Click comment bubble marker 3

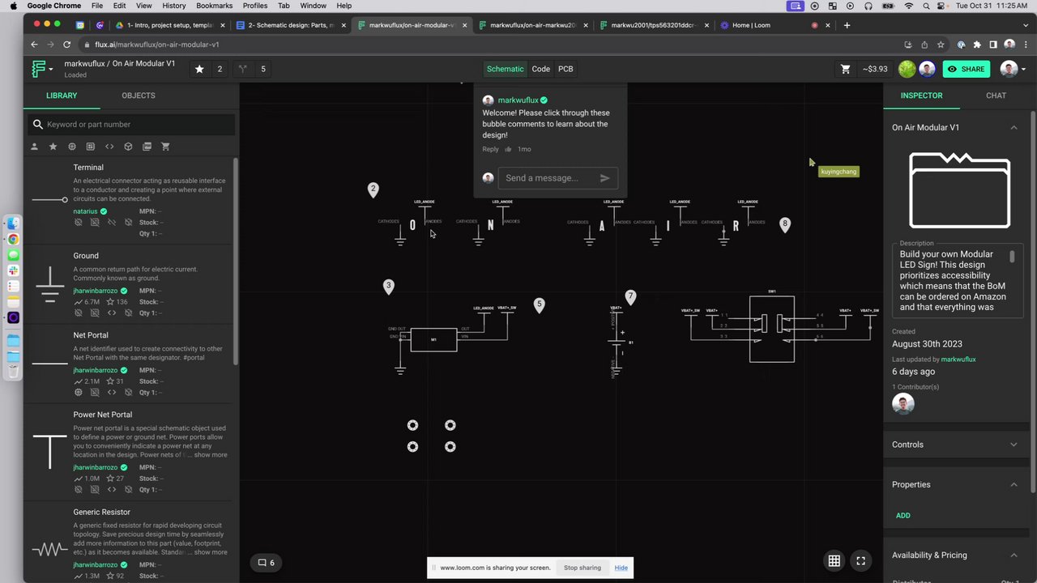[x=388, y=287]
